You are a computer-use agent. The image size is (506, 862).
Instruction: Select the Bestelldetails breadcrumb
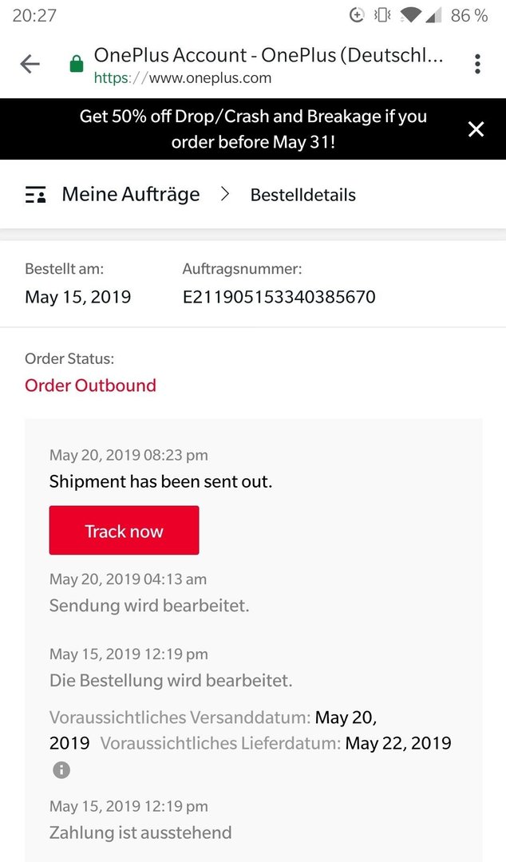click(x=303, y=195)
